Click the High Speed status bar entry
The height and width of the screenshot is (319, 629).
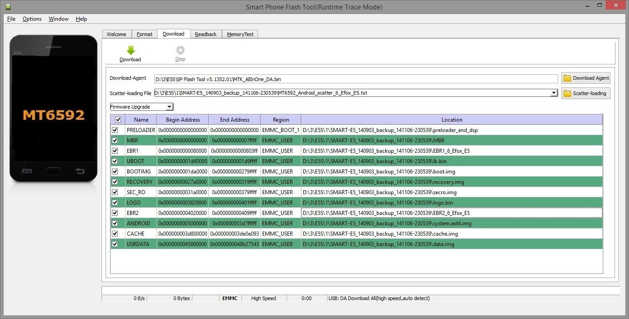click(x=264, y=298)
